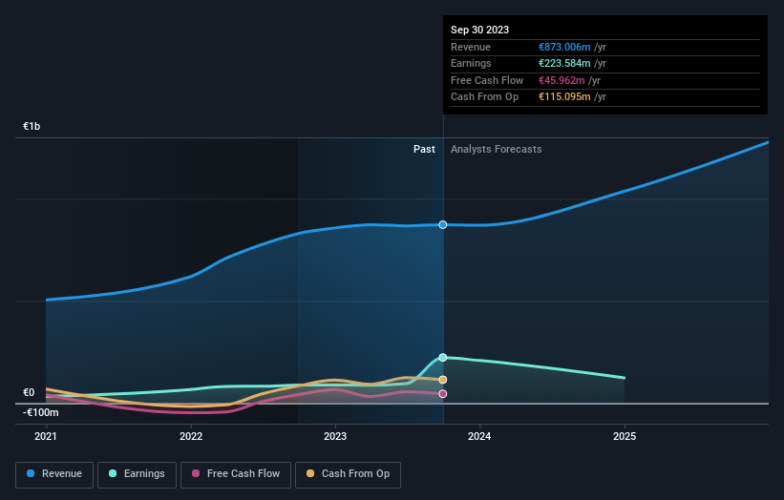This screenshot has width=784, height=500.
Task: Click the pink Free Cash Flow legend dot
Action: pyautogui.click(x=196, y=473)
